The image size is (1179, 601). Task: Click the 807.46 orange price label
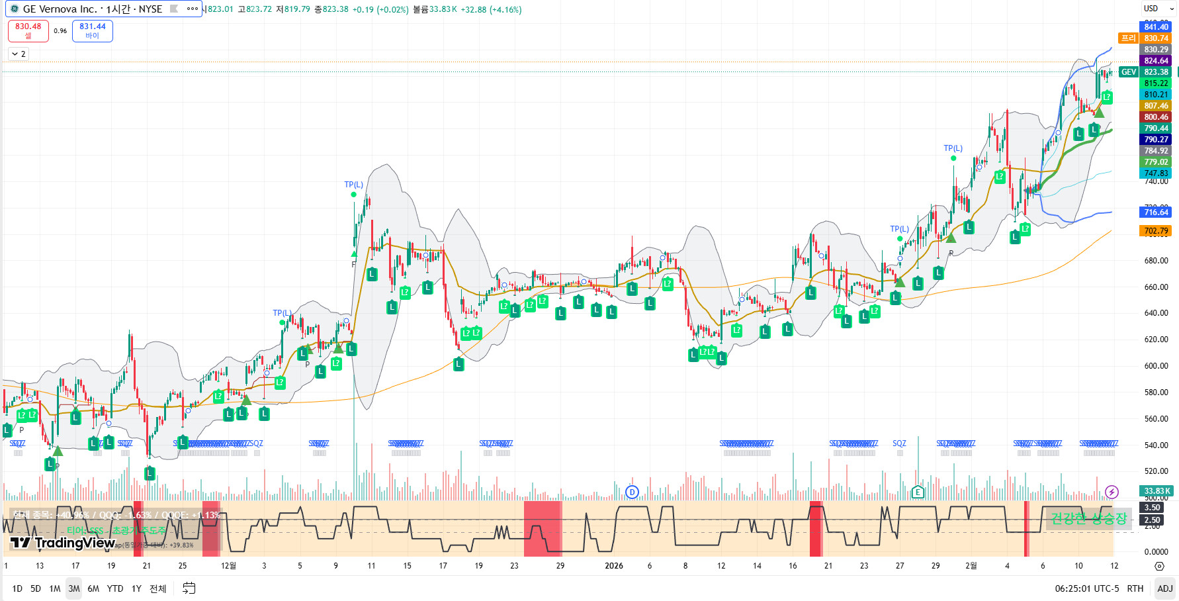coord(1156,106)
